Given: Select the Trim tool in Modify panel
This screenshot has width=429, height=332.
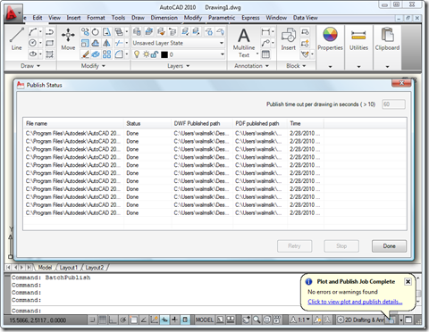Looking at the screenshot, I should coord(119,43).
